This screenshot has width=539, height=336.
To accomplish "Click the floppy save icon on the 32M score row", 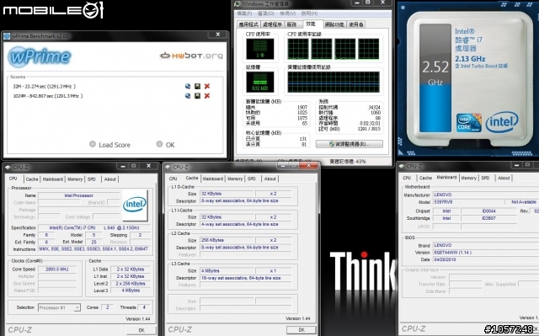I will 197,86.
